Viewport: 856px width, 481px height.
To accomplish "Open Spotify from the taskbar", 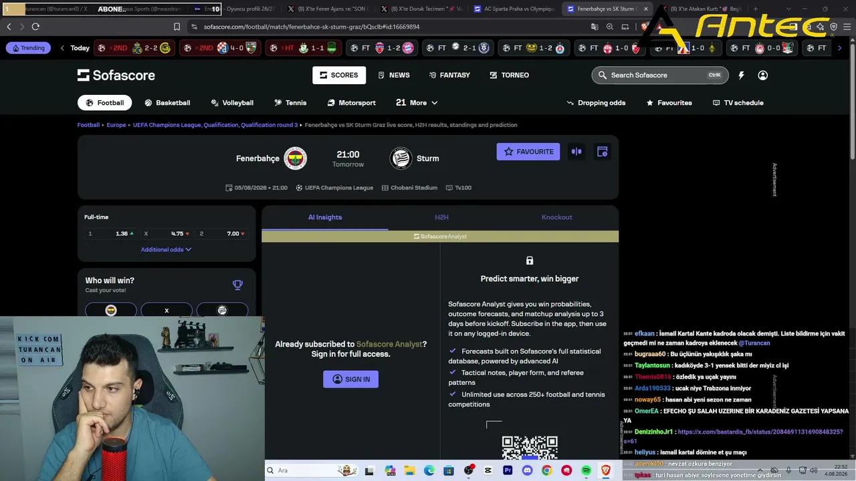I will (x=586, y=470).
